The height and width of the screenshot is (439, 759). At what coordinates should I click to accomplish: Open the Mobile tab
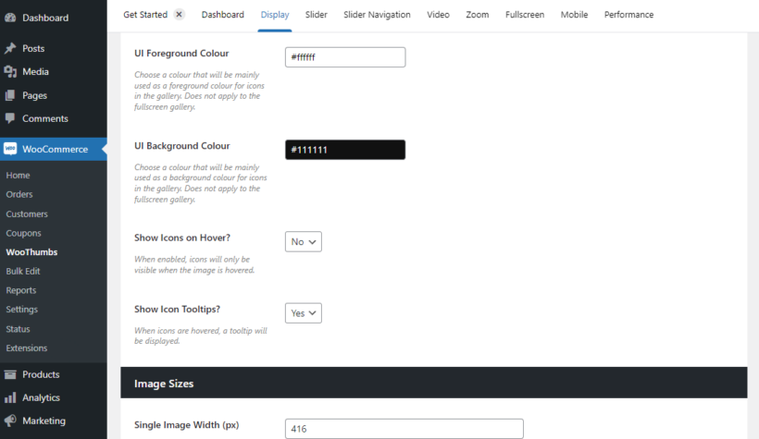click(x=574, y=15)
